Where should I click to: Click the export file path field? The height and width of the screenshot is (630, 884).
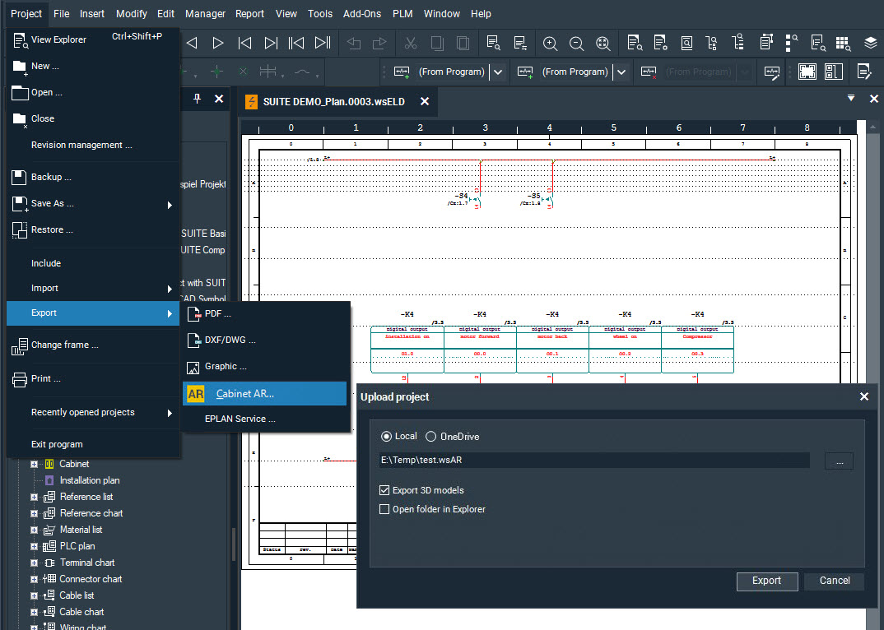[x=594, y=460]
